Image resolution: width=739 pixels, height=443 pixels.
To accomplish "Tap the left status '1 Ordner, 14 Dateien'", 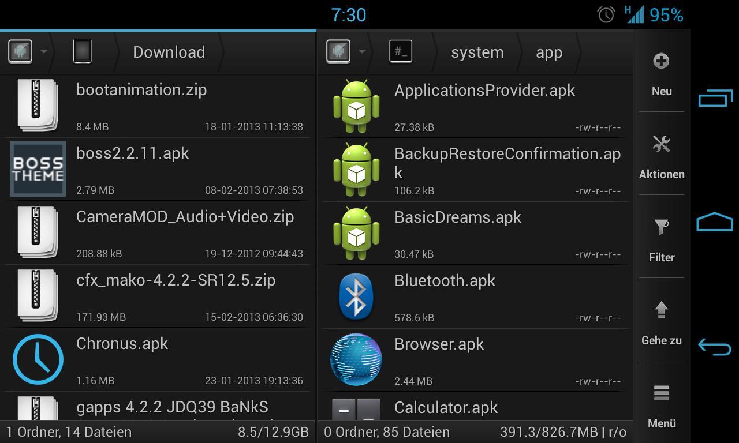I will click(69, 432).
